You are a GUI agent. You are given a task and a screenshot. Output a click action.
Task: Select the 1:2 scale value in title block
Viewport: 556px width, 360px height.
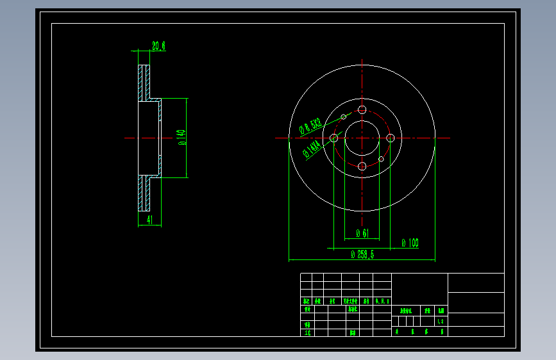pyautogui.click(x=441, y=322)
